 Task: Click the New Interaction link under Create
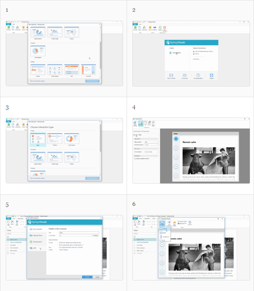point(176,53)
